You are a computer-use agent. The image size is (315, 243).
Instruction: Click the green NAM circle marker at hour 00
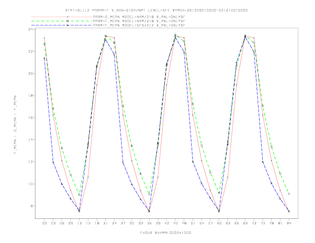click(45, 44)
